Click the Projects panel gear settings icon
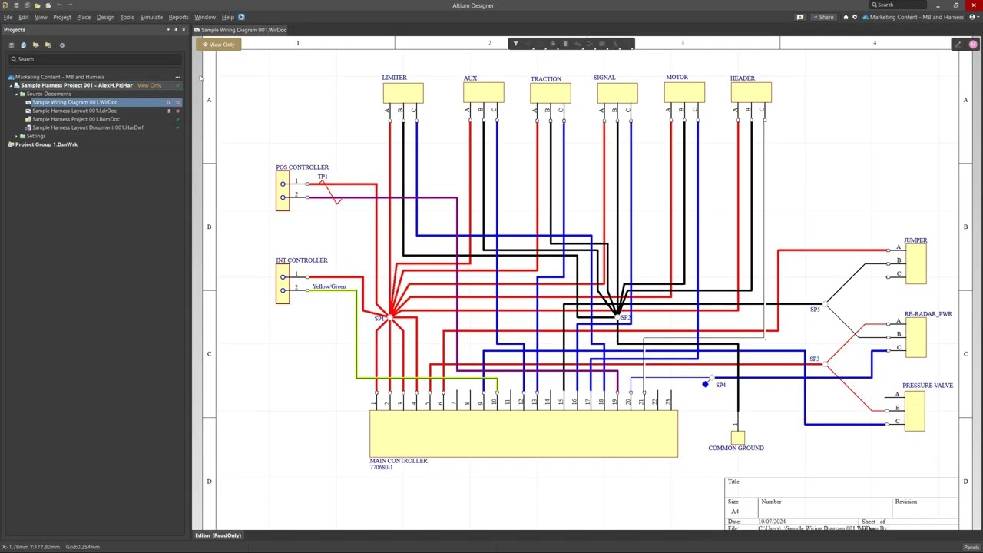The height and width of the screenshot is (553, 983). click(62, 45)
